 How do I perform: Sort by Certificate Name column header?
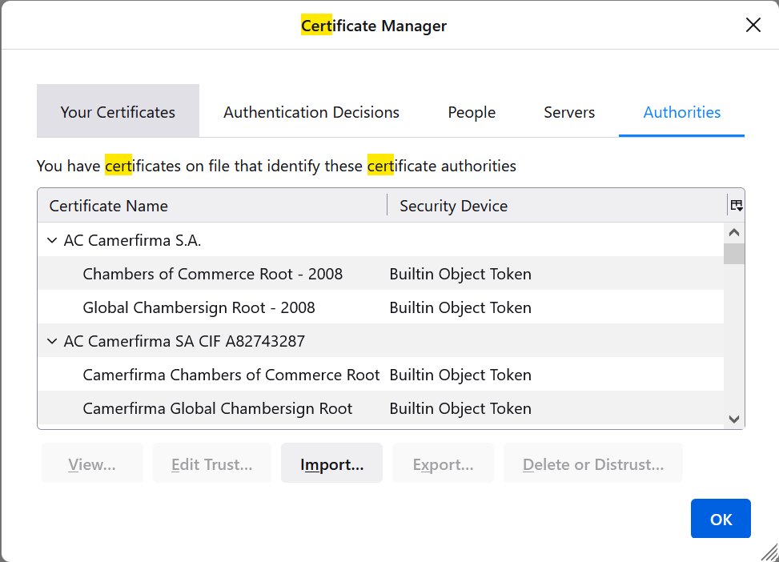tap(212, 205)
